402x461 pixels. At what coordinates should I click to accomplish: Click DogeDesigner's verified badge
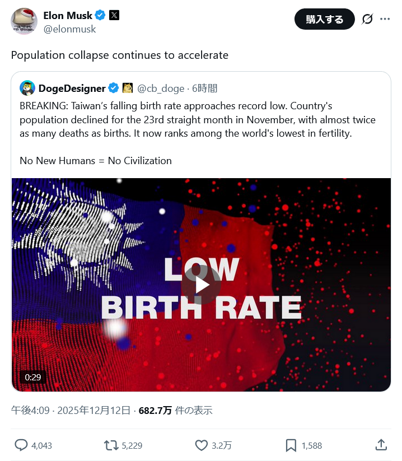tap(113, 88)
